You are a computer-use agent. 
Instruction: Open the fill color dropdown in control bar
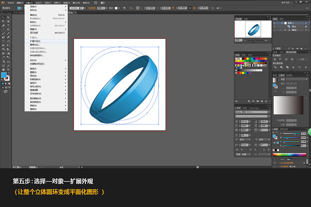22,8
